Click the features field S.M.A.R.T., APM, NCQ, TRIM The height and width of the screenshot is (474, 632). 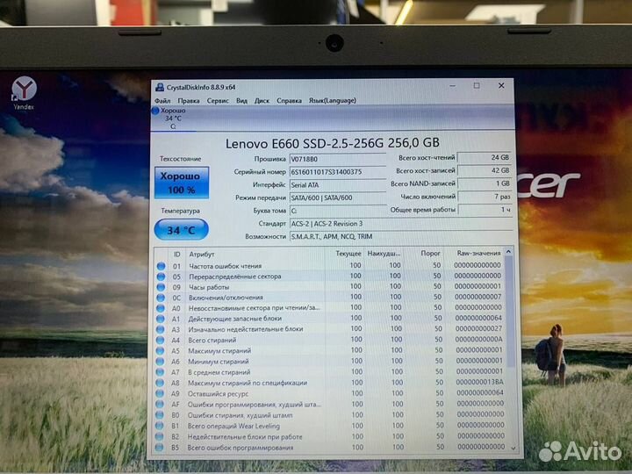(401, 236)
